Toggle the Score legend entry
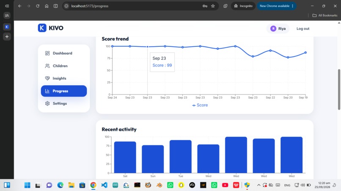 click(x=200, y=105)
